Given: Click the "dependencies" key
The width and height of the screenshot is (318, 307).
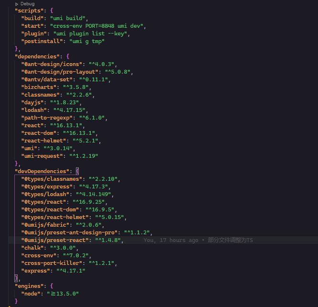Looking at the screenshot, I should (37, 56).
